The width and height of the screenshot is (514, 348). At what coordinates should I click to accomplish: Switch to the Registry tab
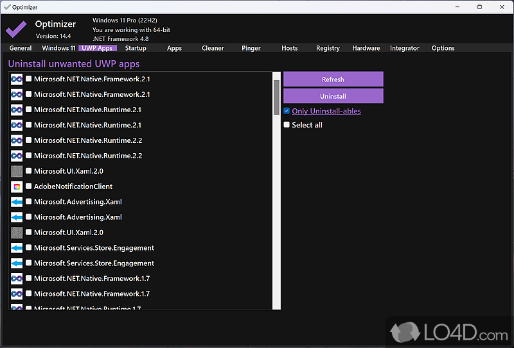[x=328, y=48]
